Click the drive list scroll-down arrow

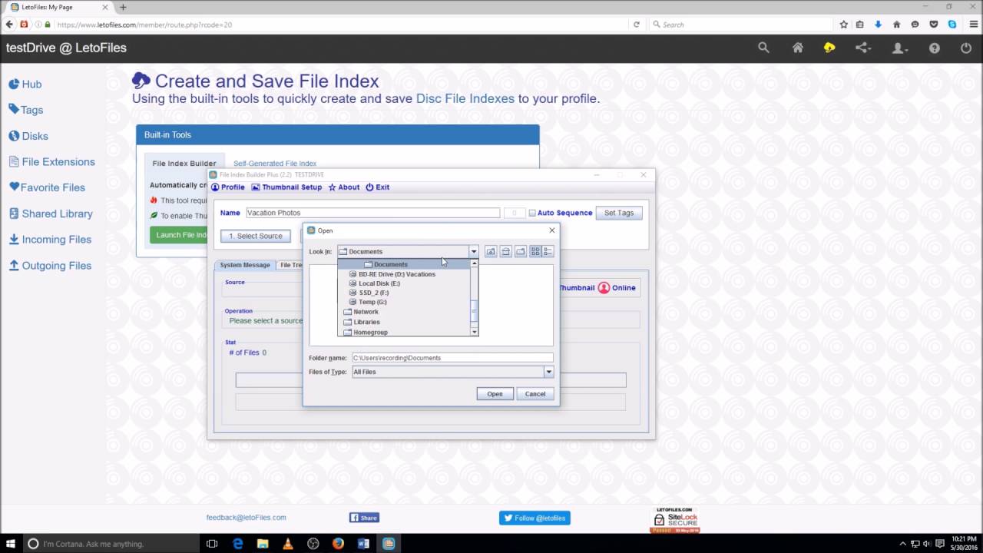click(475, 332)
